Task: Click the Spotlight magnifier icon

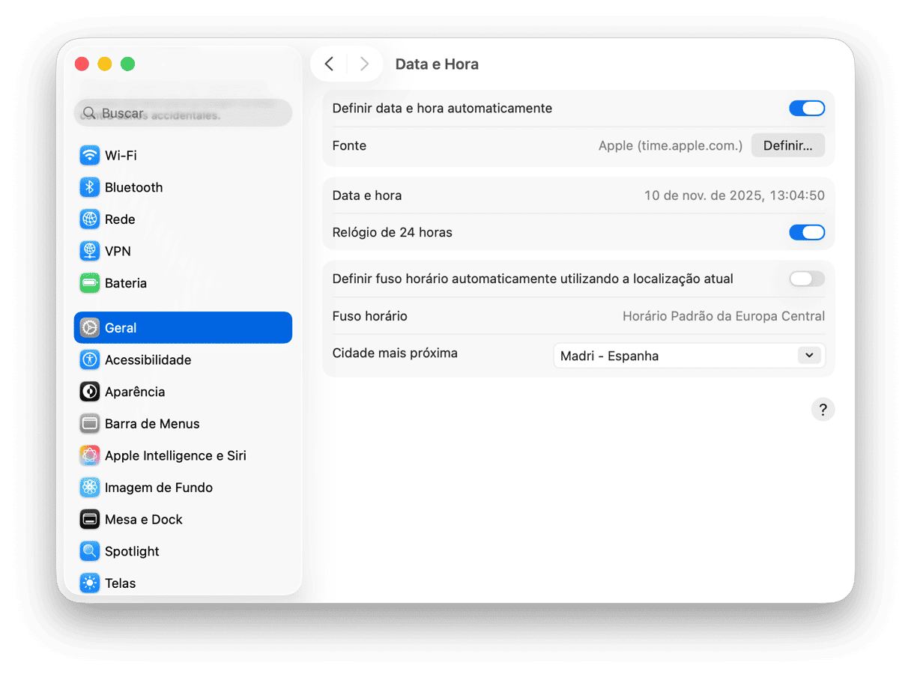Action: click(x=90, y=551)
